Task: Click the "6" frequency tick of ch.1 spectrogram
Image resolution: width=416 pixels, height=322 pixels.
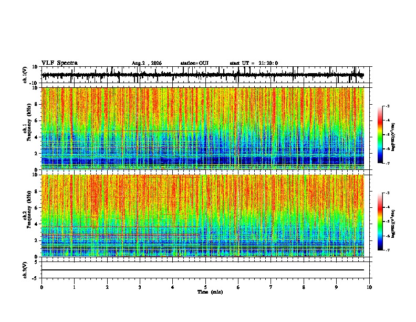Action: pyautogui.click(x=37, y=120)
